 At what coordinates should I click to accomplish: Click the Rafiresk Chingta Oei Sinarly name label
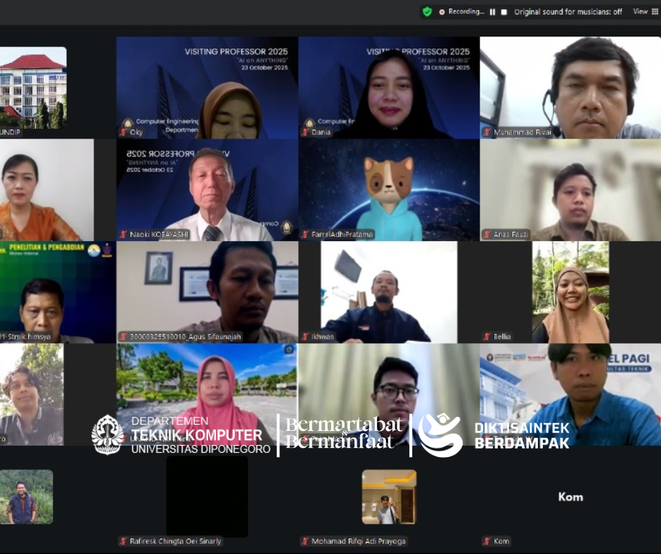(175, 541)
